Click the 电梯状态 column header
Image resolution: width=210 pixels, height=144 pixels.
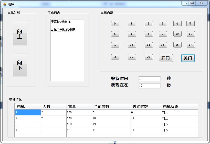(x=180, y=106)
